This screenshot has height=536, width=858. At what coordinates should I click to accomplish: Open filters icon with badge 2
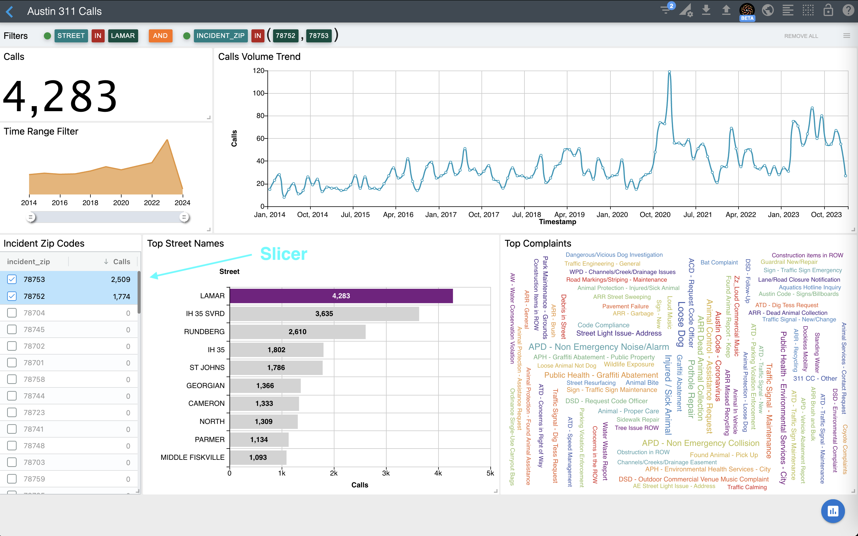tap(666, 10)
